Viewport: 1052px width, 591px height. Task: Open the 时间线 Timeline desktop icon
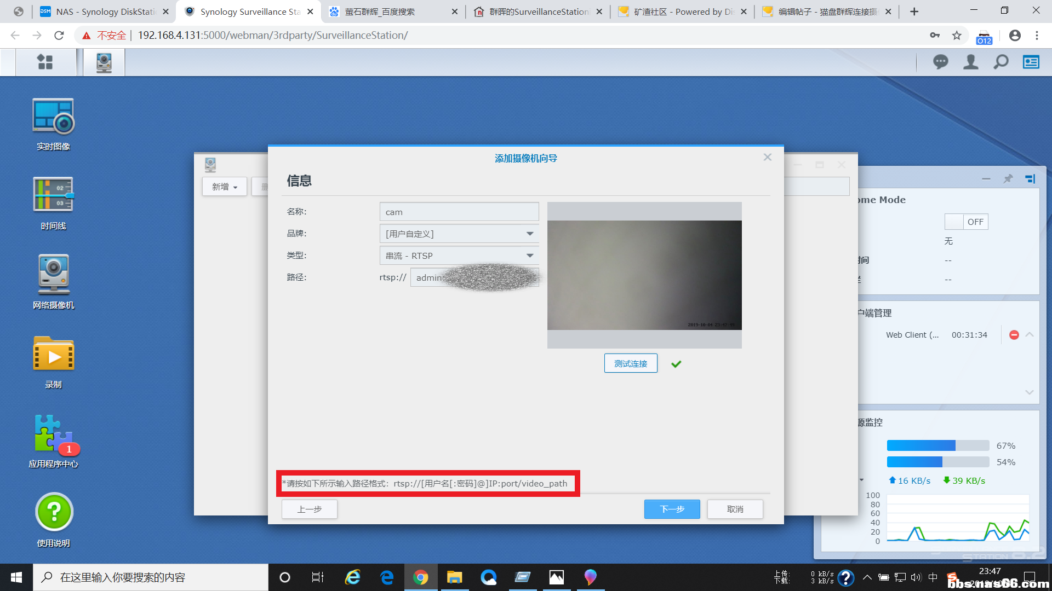click(53, 195)
